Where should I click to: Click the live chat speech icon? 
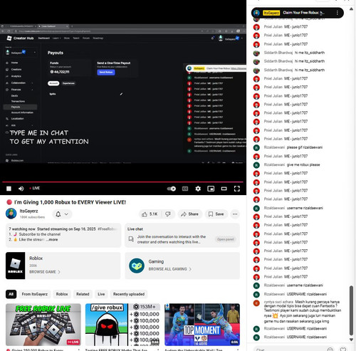click(131, 239)
